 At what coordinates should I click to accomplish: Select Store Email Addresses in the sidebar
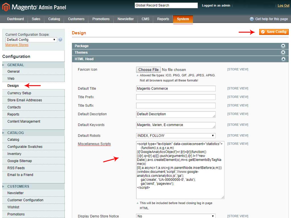(x=34, y=100)
